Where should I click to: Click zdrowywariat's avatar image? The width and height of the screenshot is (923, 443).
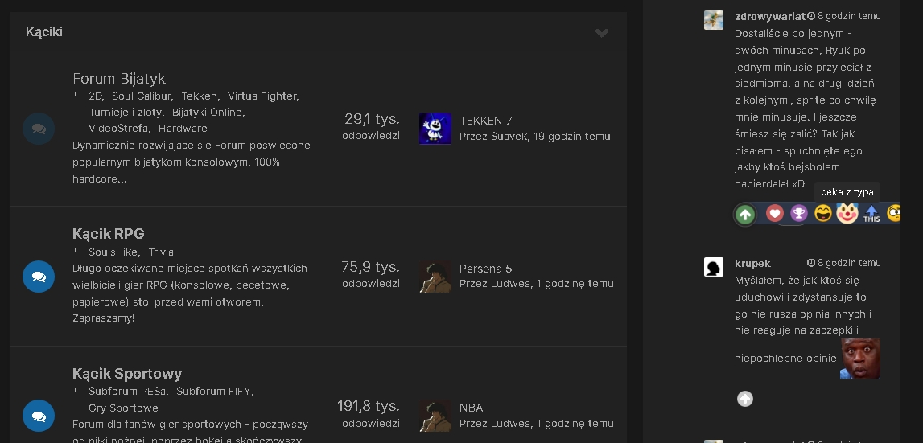[x=714, y=20]
